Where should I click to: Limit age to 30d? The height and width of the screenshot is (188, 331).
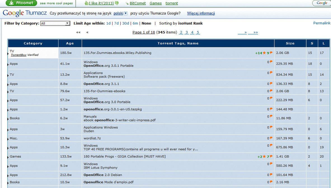126,23
